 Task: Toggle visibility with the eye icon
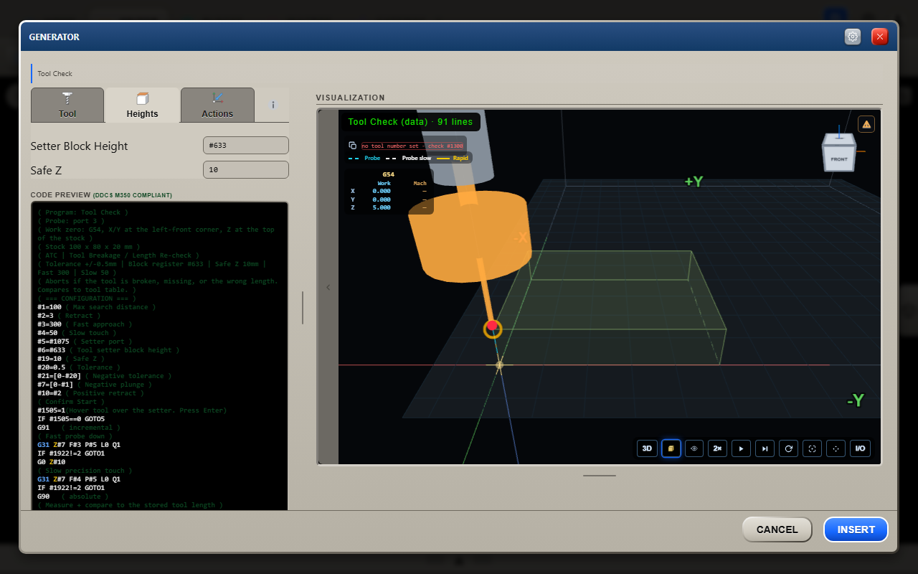tap(694, 448)
